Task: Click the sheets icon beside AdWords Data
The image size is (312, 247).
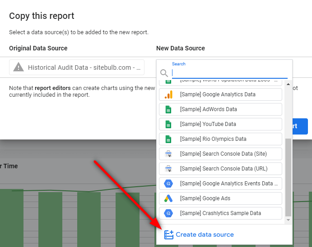Action: 168,109
